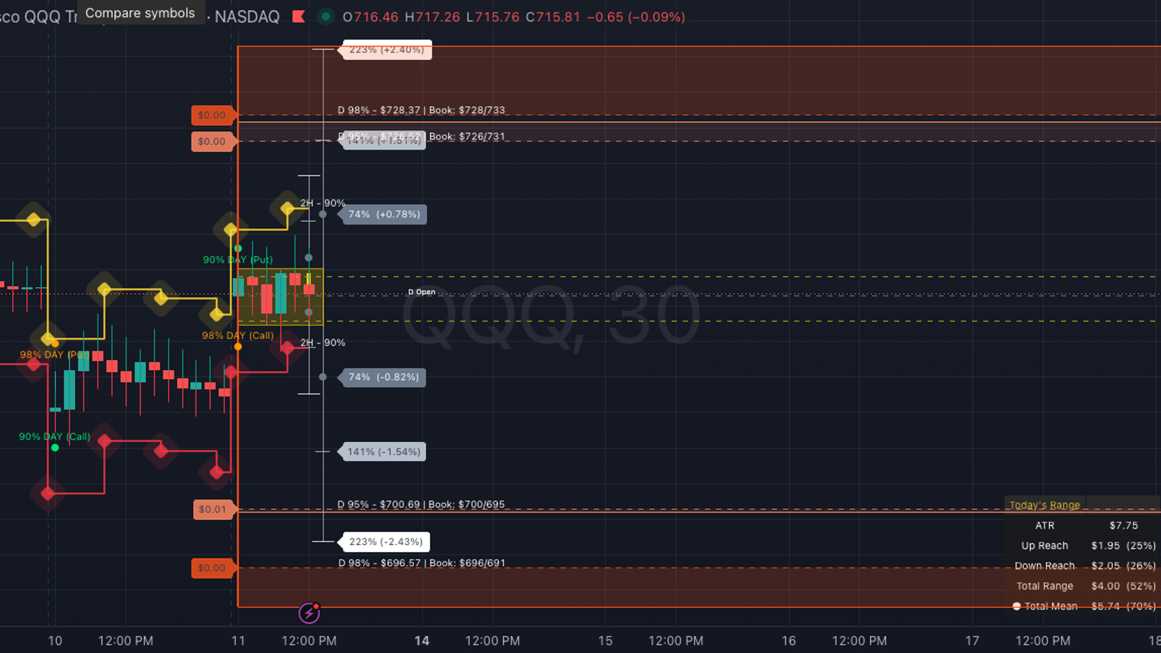Click the C715.81 close value
Image resolution: width=1161 pixels, height=653 pixels.
click(553, 17)
